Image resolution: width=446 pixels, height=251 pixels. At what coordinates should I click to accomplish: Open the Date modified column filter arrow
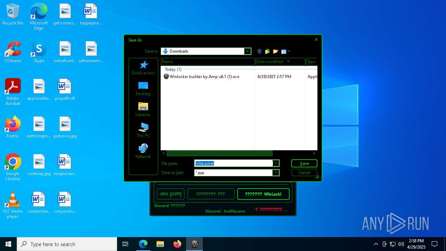[x=288, y=62]
